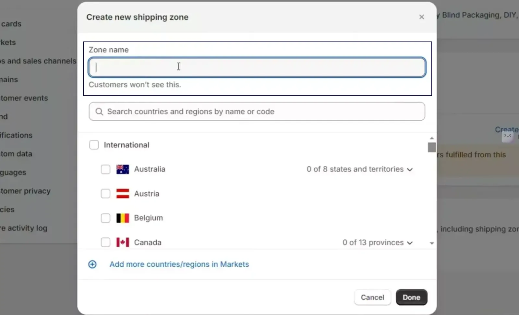
Task: Click the country list scrollbar thumb
Action: coord(432,147)
